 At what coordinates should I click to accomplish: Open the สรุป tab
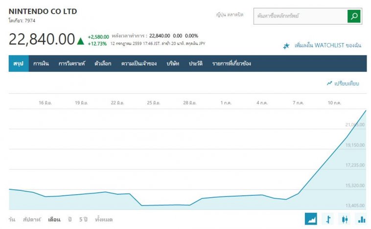point(19,64)
